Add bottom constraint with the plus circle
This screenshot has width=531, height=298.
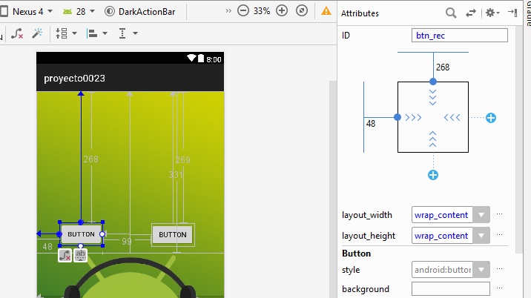(433, 175)
